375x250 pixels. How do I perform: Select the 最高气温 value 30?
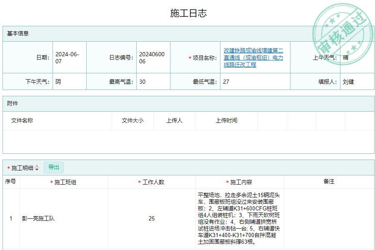point(142,82)
